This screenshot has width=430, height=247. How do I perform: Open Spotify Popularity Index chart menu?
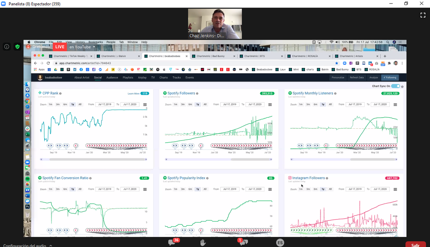(x=270, y=189)
